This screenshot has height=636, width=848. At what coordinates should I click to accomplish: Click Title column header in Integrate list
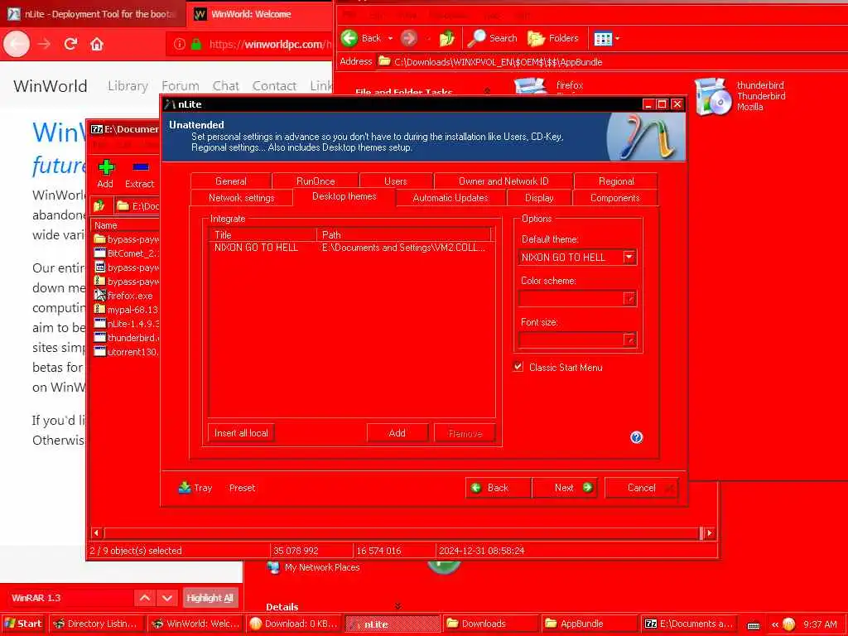263,234
